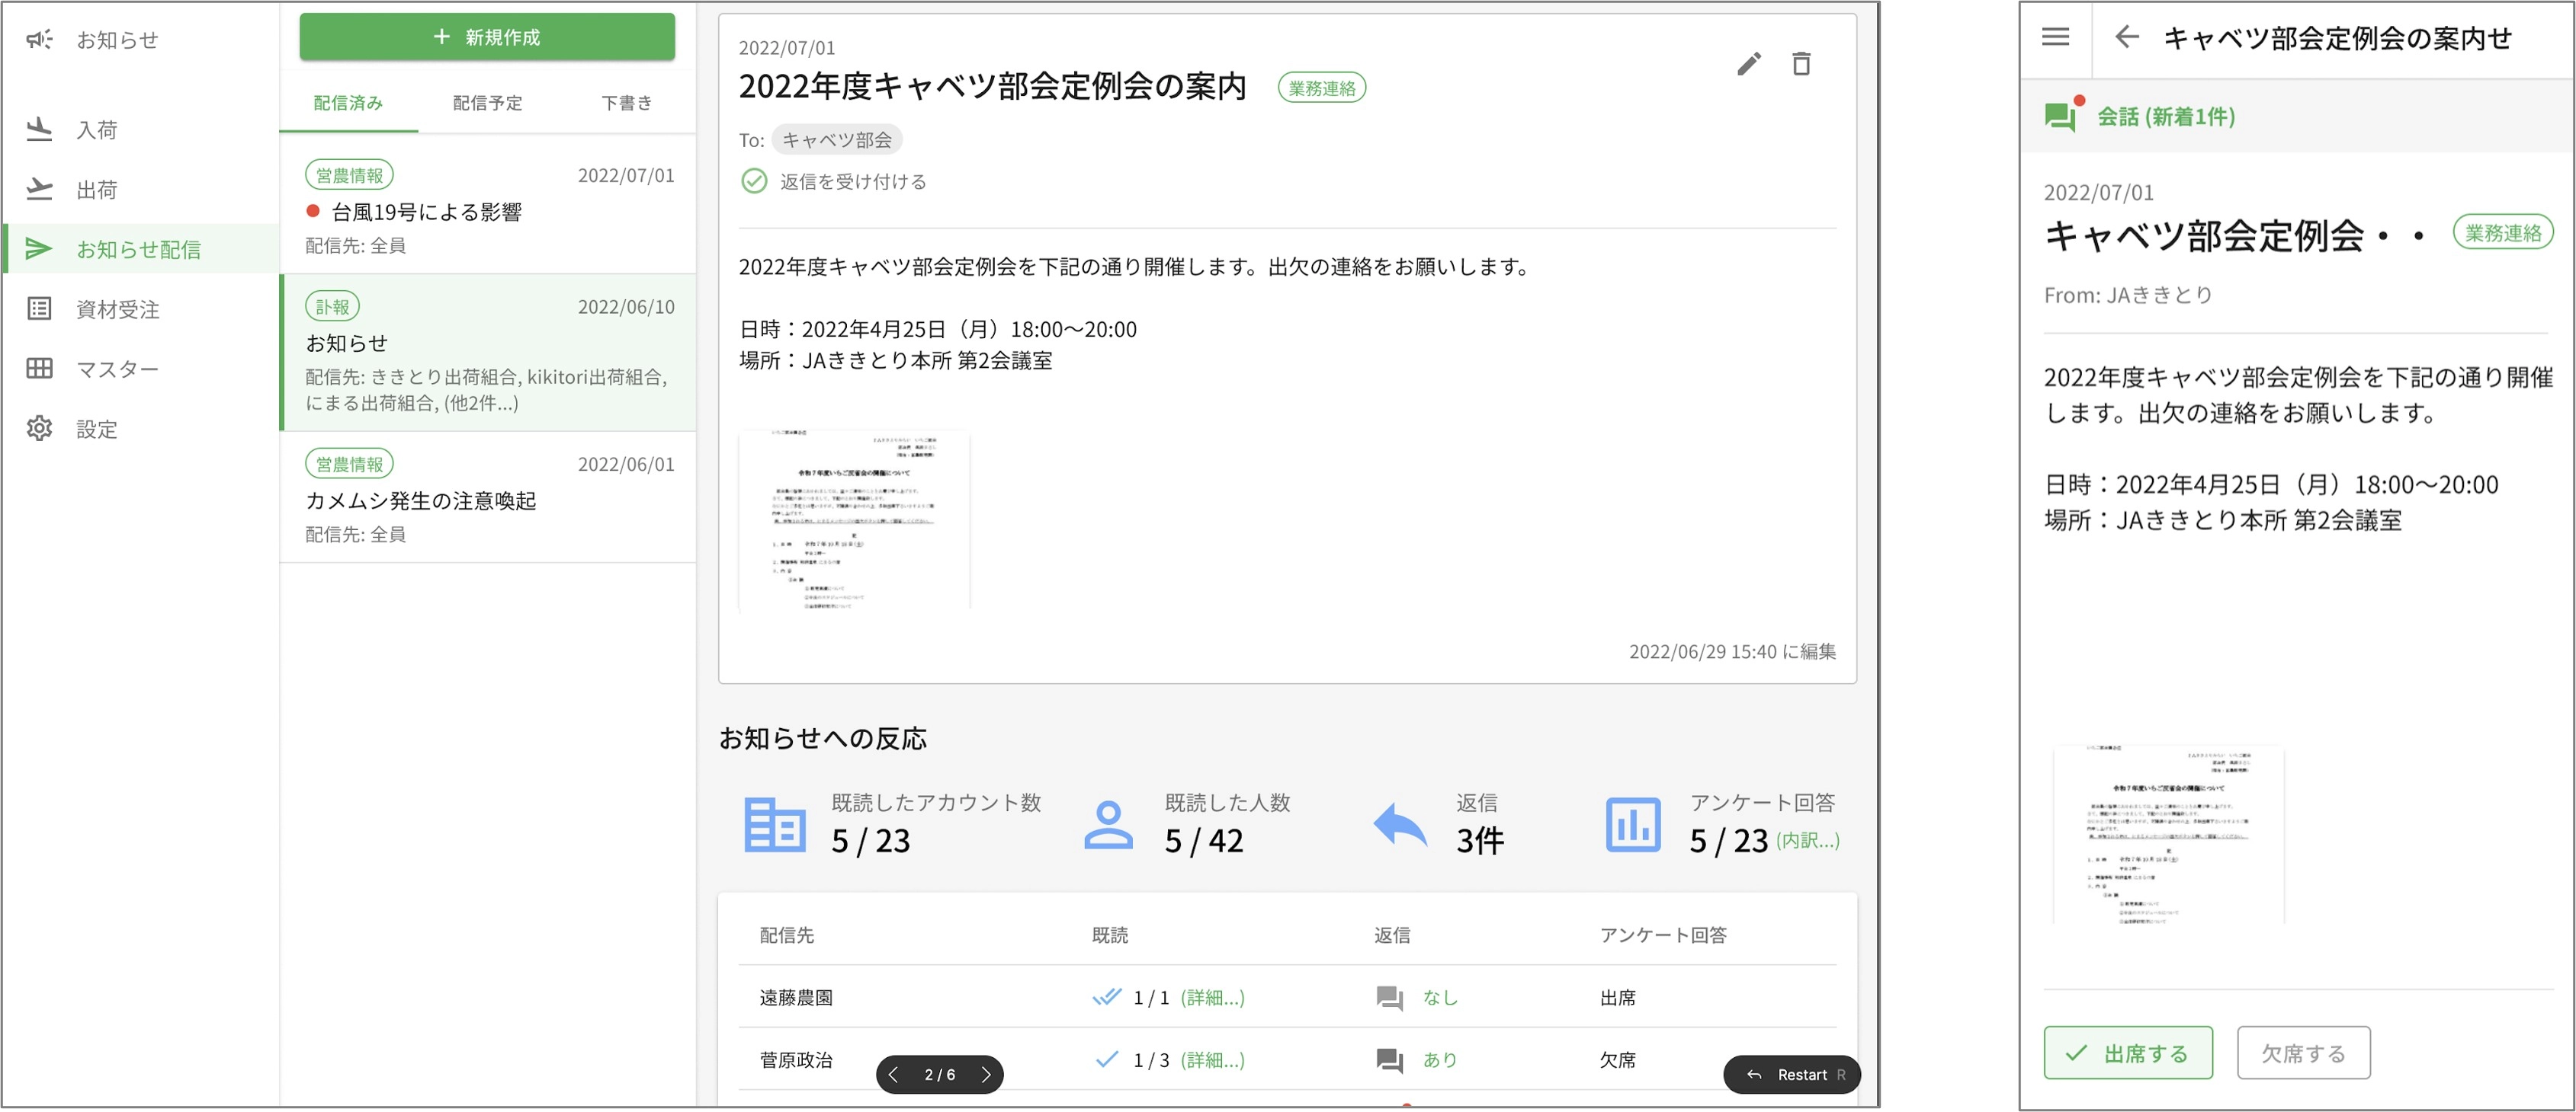The width and height of the screenshot is (2576, 1112).
Task: Open the 資材受注 menu item
Action: 140,308
